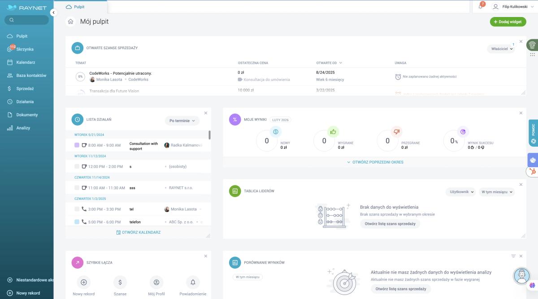Click the green @ icon on right edge
Viewport: 538px width, 299px height.
(x=532, y=45)
